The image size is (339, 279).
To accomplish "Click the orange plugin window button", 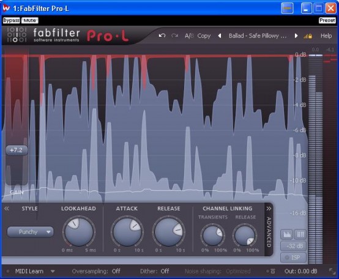I will (x=288, y=8).
